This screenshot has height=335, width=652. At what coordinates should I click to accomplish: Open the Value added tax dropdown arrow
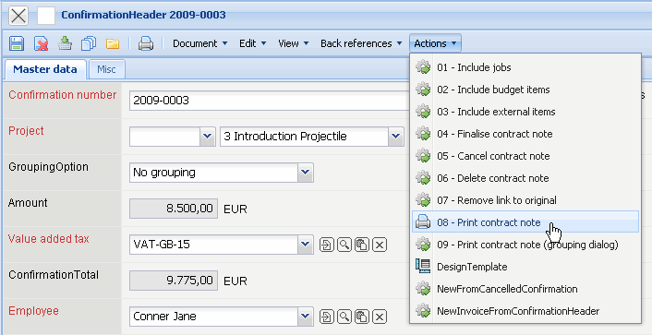coord(306,245)
